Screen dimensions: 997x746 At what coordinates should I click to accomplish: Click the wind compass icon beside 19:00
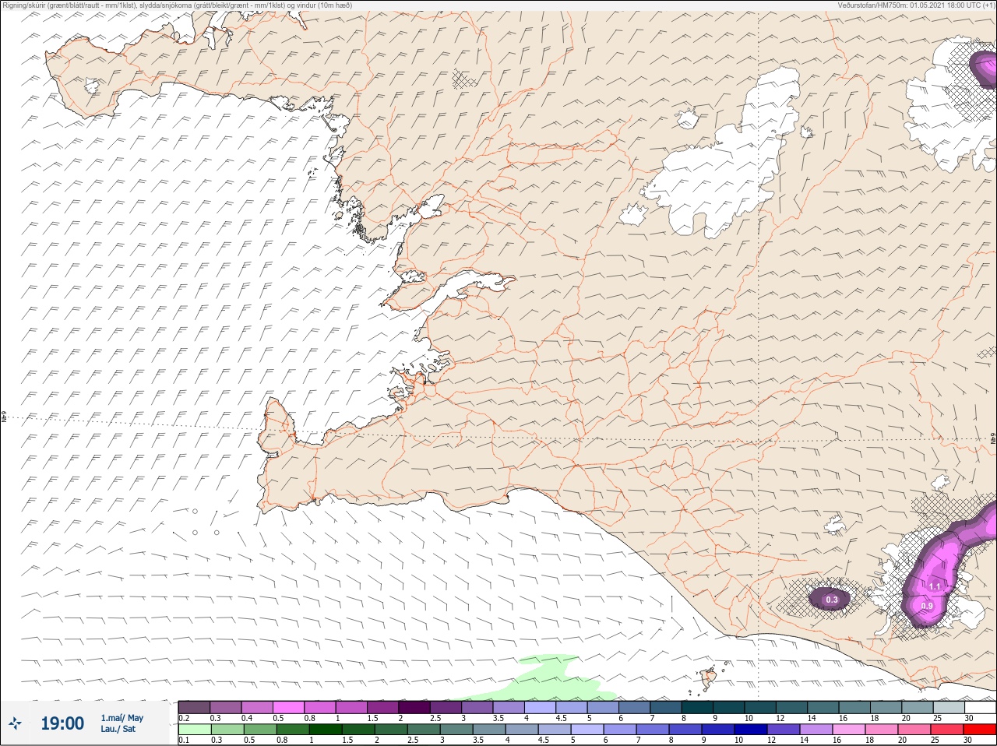click(14, 723)
